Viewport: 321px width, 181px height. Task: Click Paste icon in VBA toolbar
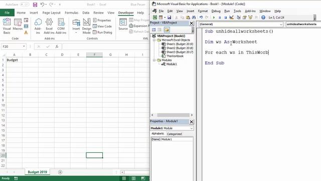188,18
